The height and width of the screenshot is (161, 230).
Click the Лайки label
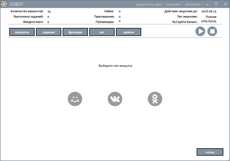pyautogui.click(x=109, y=11)
